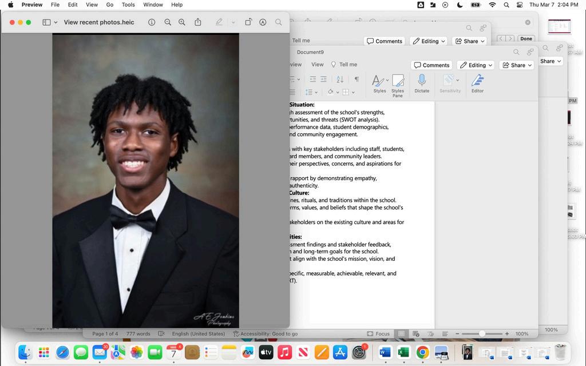
Task: Click the Focus button in Word status bar
Action: click(x=378, y=333)
